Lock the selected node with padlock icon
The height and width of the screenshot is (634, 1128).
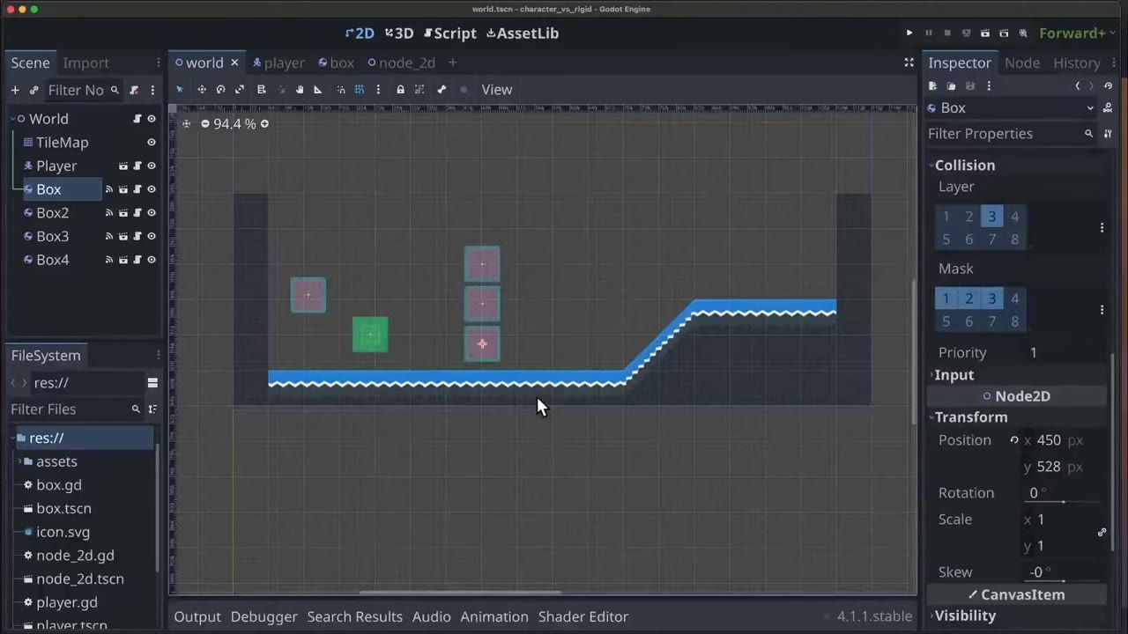click(x=400, y=90)
